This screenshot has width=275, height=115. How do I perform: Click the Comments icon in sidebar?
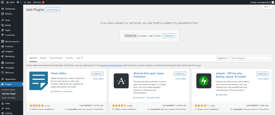(x=2, y=35)
